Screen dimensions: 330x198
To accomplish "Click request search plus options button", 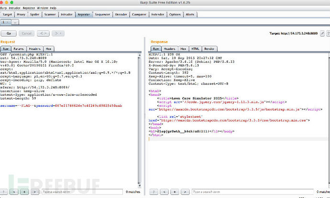I will pos(24,192).
